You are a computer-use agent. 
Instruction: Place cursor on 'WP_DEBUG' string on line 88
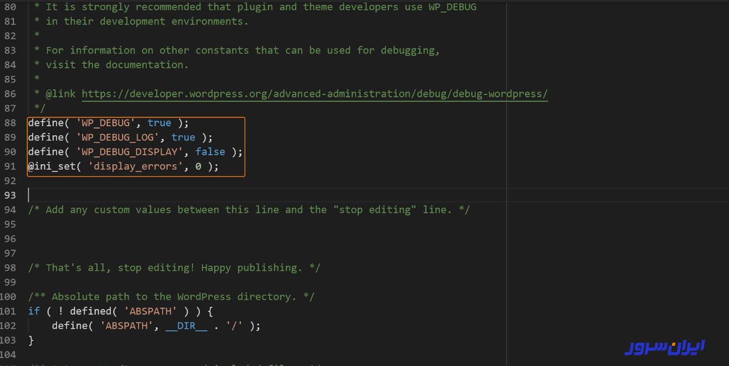(106, 123)
